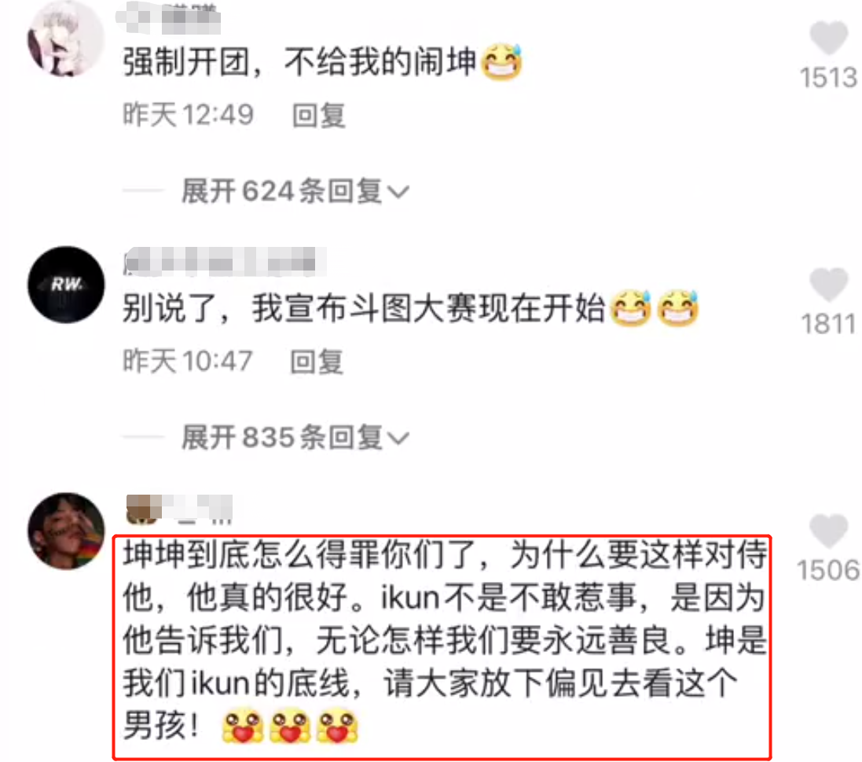
Task: Open the avatar with rainbow hand
Action: tap(66, 531)
